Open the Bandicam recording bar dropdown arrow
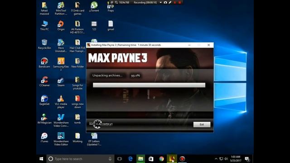The width and height of the screenshot is (290, 163). click(x=160, y=2)
